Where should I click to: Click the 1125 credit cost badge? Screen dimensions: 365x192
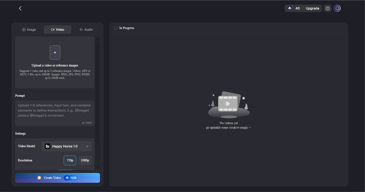(x=71, y=178)
